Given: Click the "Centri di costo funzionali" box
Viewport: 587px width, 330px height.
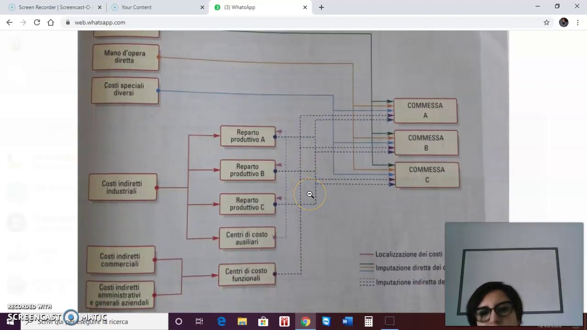Looking at the screenshot, I should pyautogui.click(x=247, y=275).
